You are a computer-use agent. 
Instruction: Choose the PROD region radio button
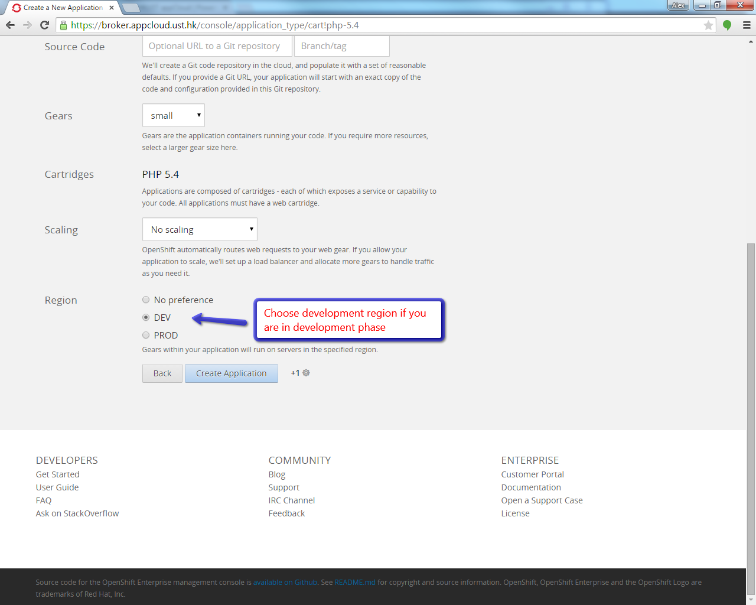[146, 336]
